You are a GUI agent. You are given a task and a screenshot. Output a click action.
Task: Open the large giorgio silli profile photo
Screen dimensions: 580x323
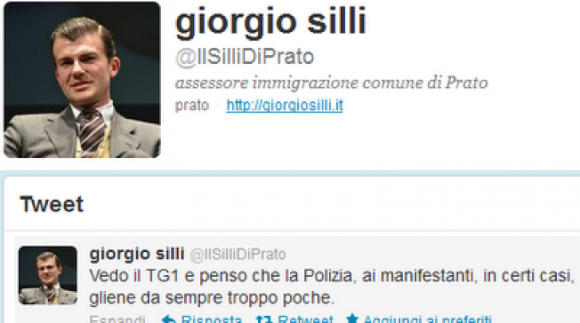click(82, 80)
